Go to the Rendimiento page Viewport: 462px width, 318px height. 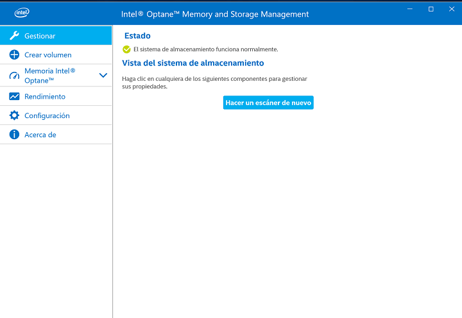coord(45,97)
